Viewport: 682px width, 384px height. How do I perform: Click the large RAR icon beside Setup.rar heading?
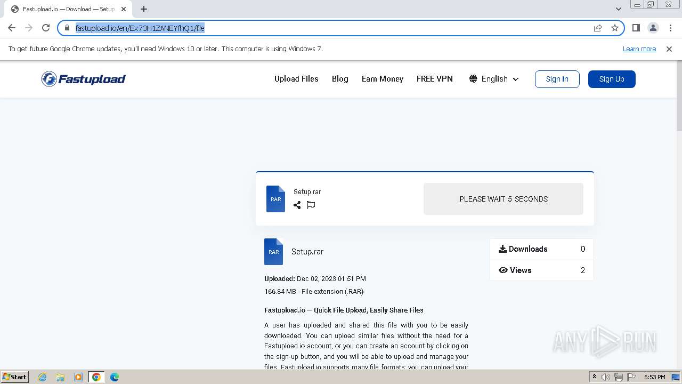click(273, 252)
